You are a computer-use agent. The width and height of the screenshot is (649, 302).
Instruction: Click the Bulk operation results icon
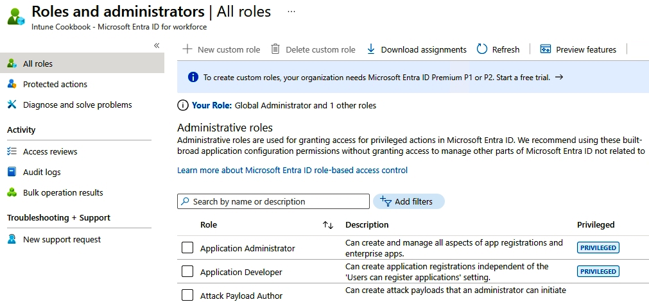(12, 192)
